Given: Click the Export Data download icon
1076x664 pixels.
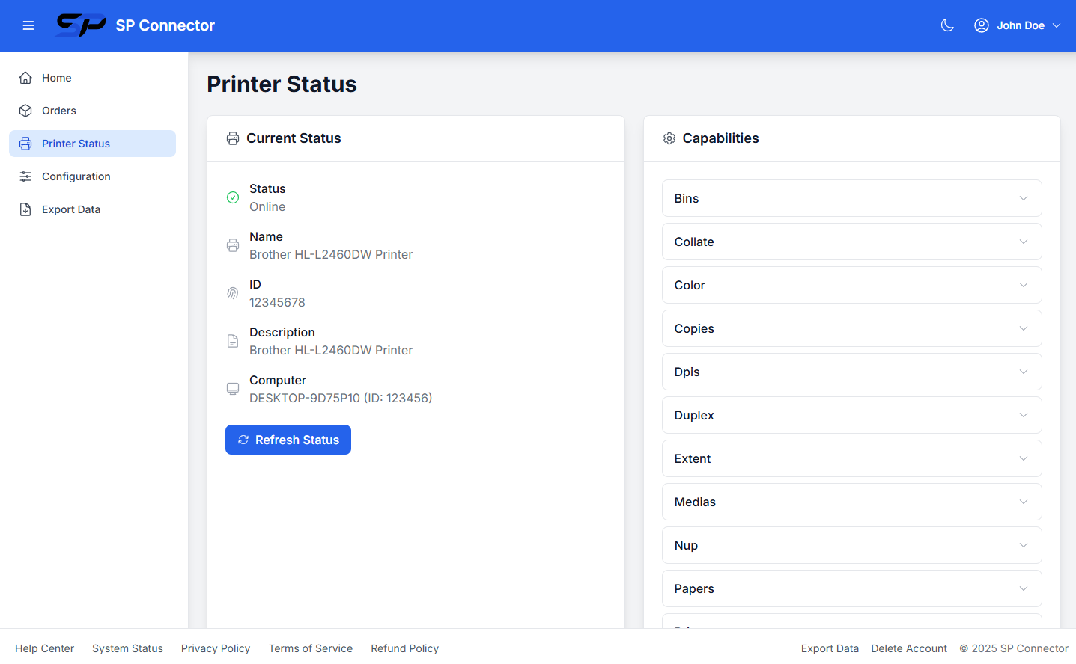Looking at the screenshot, I should click(25, 209).
